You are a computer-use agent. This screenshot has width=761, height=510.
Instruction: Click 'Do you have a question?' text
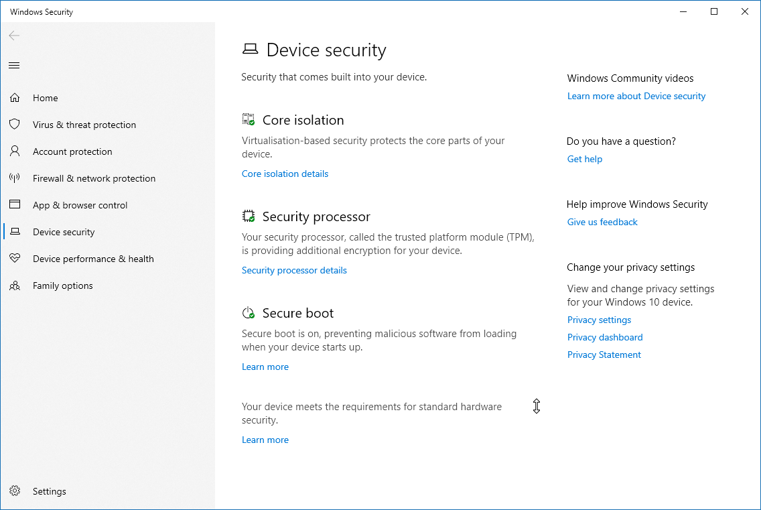coord(621,141)
